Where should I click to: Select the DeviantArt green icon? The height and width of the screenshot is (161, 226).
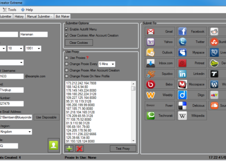(214, 63)
